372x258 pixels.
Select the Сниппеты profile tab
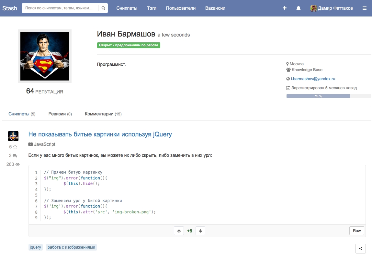coord(22,114)
